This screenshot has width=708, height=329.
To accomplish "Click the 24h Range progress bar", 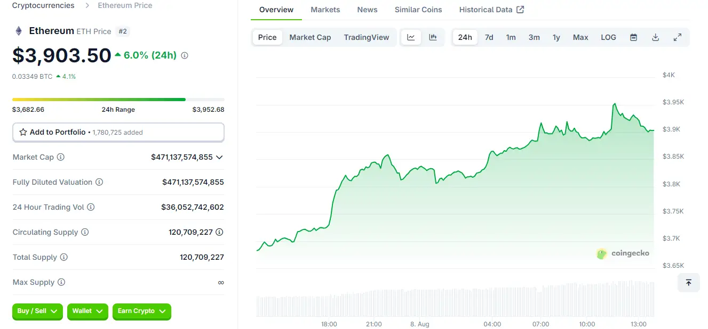I will (x=118, y=100).
